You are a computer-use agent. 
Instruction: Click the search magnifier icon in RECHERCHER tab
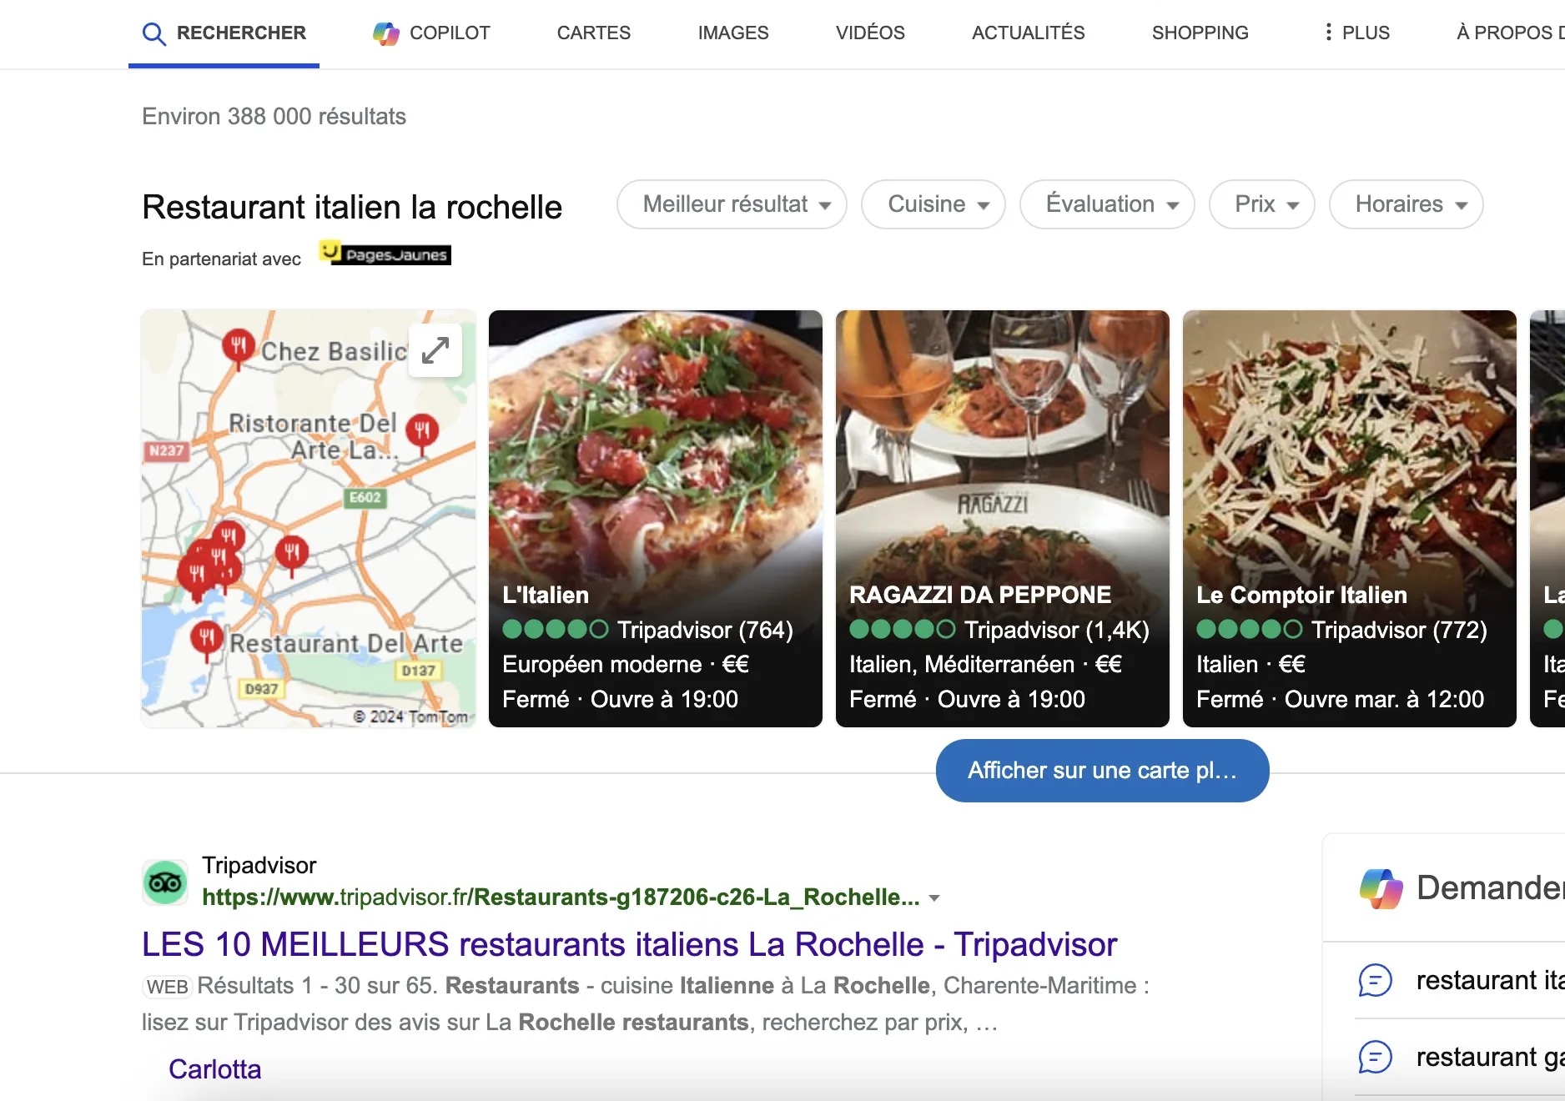[x=153, y=33]
